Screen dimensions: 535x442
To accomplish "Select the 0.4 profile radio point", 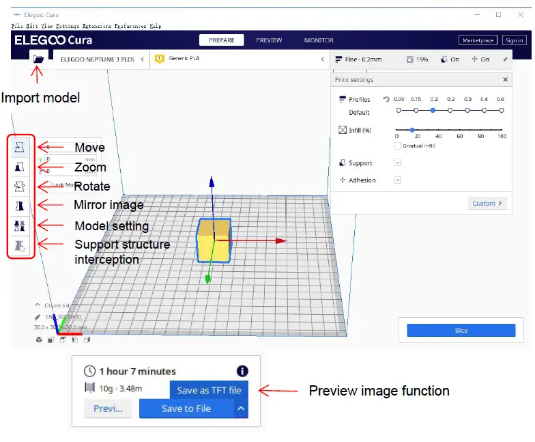I will pyautogui.click(x=485, y=111).
